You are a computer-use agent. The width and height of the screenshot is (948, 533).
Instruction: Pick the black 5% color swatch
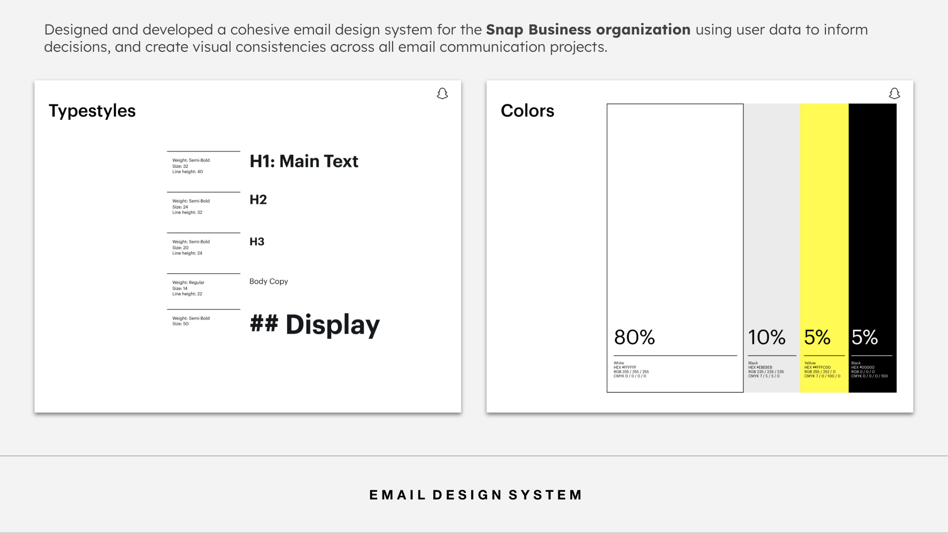point(873,248)
